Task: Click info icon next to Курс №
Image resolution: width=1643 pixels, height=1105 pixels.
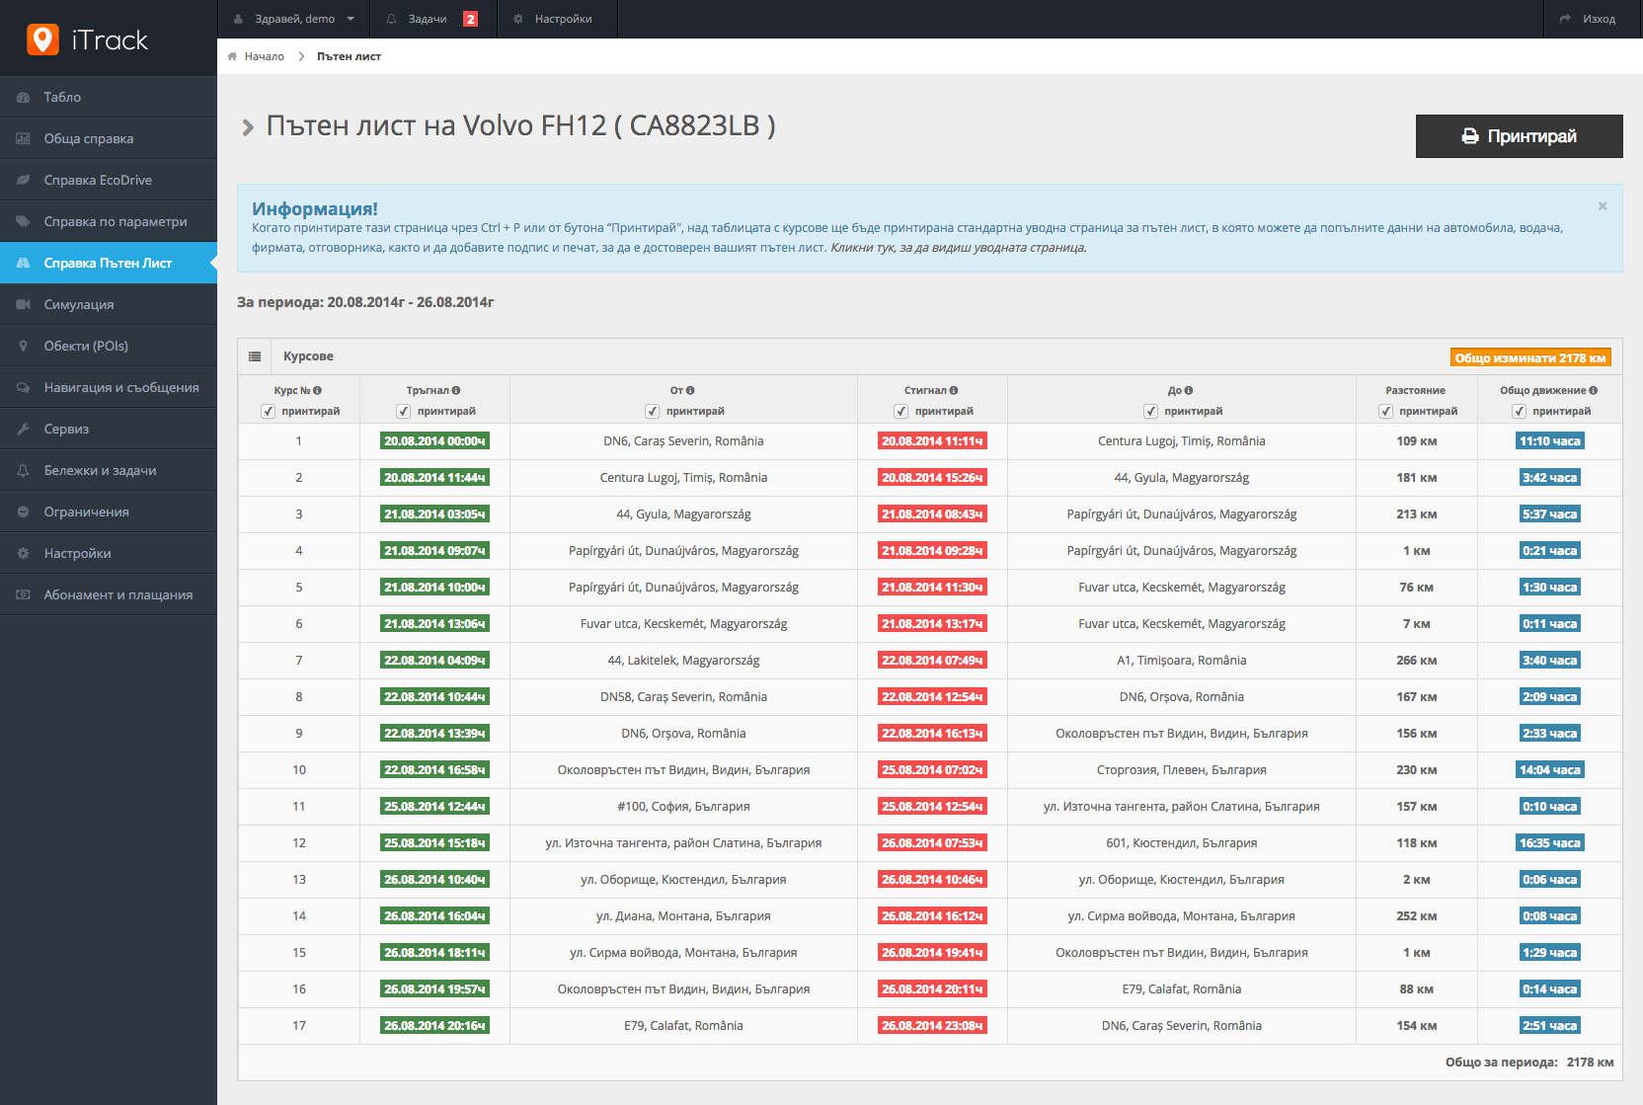Action: (318, 391)
